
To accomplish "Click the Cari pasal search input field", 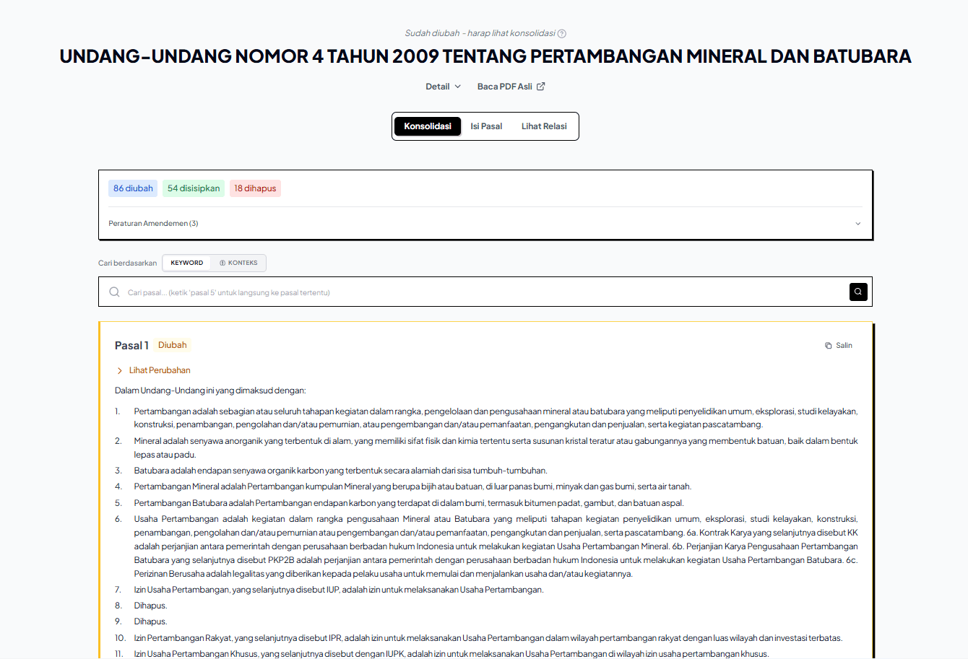I will click(x=433, y=292).
